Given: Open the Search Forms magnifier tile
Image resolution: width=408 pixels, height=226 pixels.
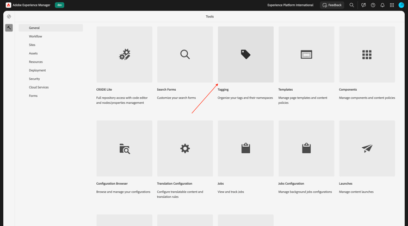Looking at the screenshot, I should [185, 54].
